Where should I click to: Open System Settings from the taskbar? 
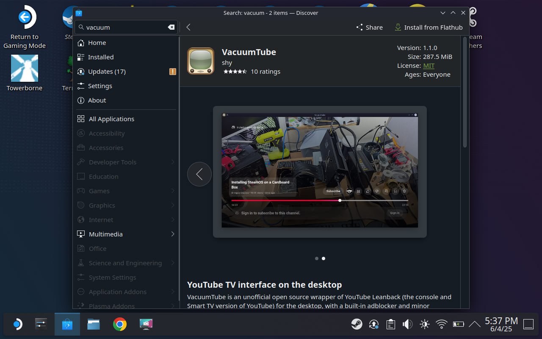point(41,325)
